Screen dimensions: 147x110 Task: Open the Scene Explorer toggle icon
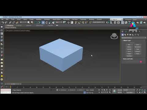tap(115, 23)
